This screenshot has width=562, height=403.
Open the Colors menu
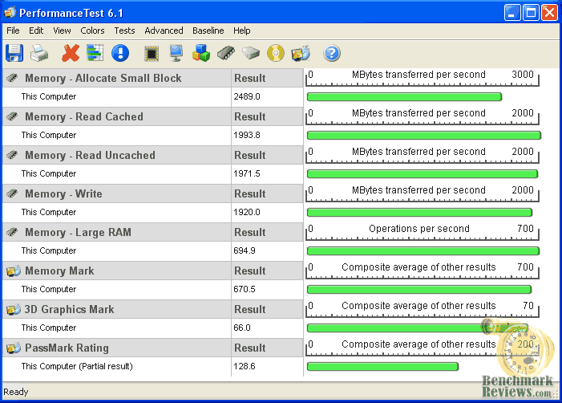pos(92,31)
